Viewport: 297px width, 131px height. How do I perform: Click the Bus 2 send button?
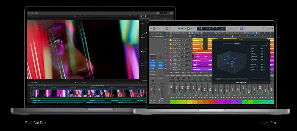pos(152,71)
